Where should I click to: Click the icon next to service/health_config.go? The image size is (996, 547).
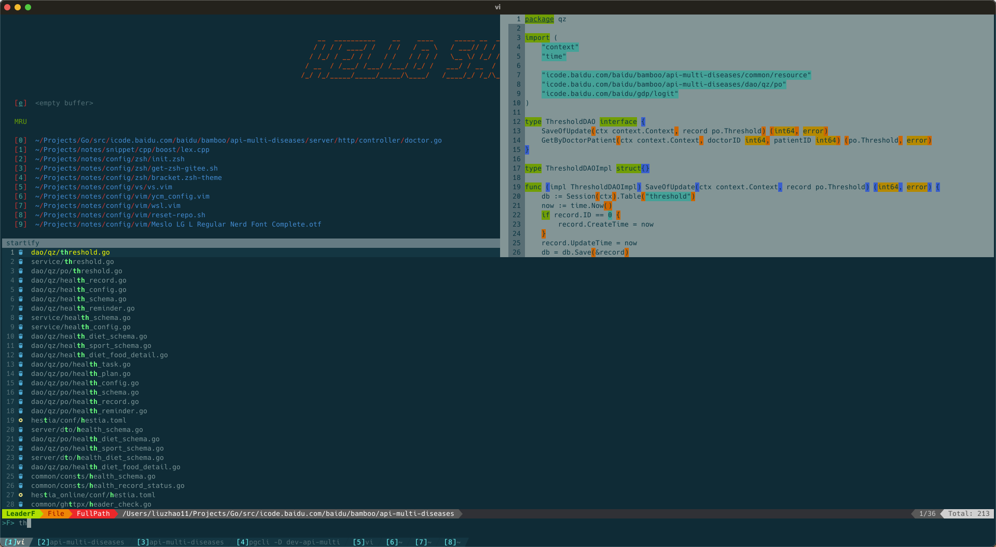21,327
